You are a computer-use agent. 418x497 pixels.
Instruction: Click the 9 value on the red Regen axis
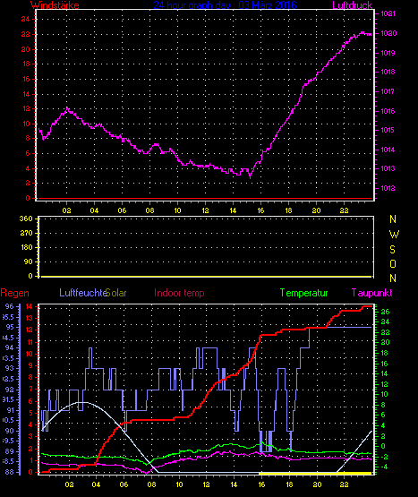[30, 365]
